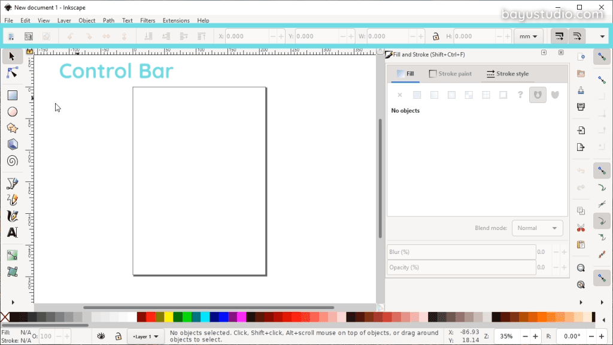Expand the Blend mode Normal dropdown

(x=537, y=228)
